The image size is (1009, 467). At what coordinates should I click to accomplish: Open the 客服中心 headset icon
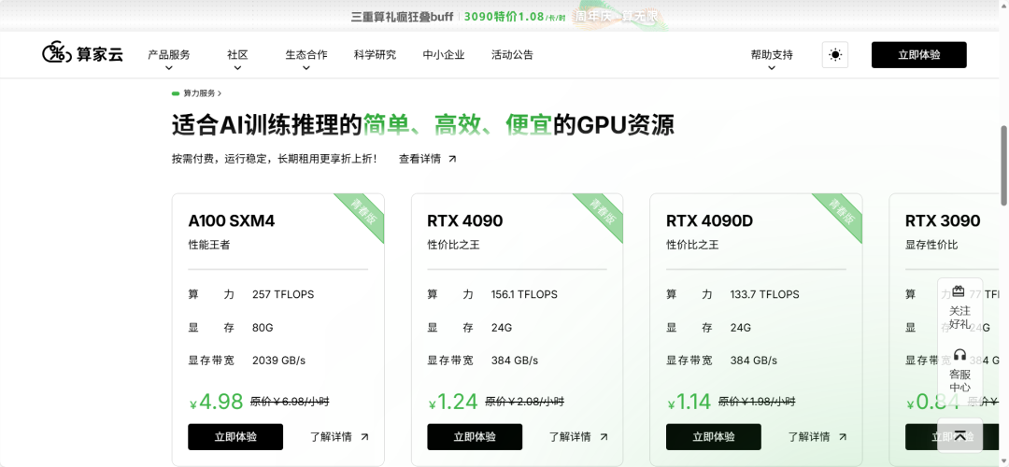tap(960, 355)
